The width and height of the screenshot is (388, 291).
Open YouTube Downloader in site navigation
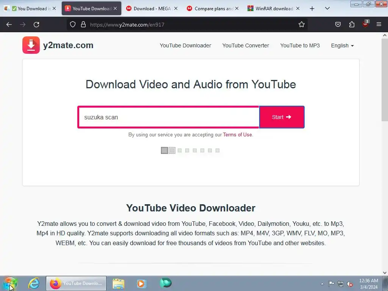coord(185,45)
